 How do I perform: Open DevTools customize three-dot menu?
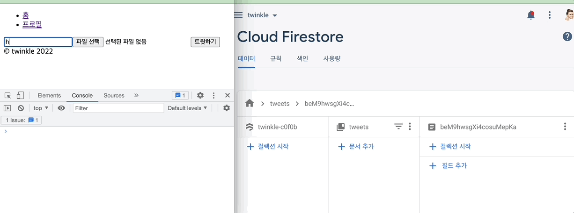(x=214, y=95)
